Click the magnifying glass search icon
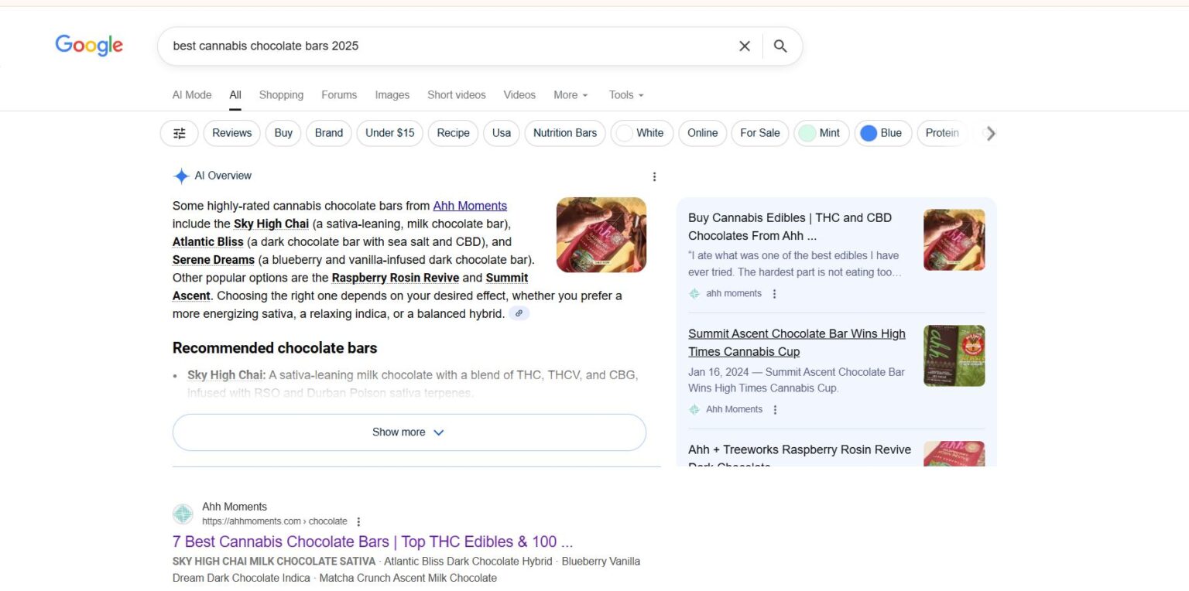This screenshot has width=1189, height=591. pyautogui.click(x=780, y=46)
